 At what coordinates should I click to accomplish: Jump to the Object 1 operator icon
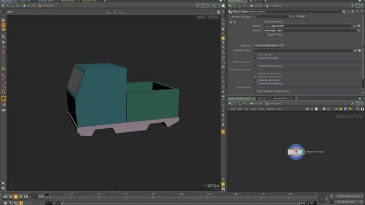click(359, 26)
